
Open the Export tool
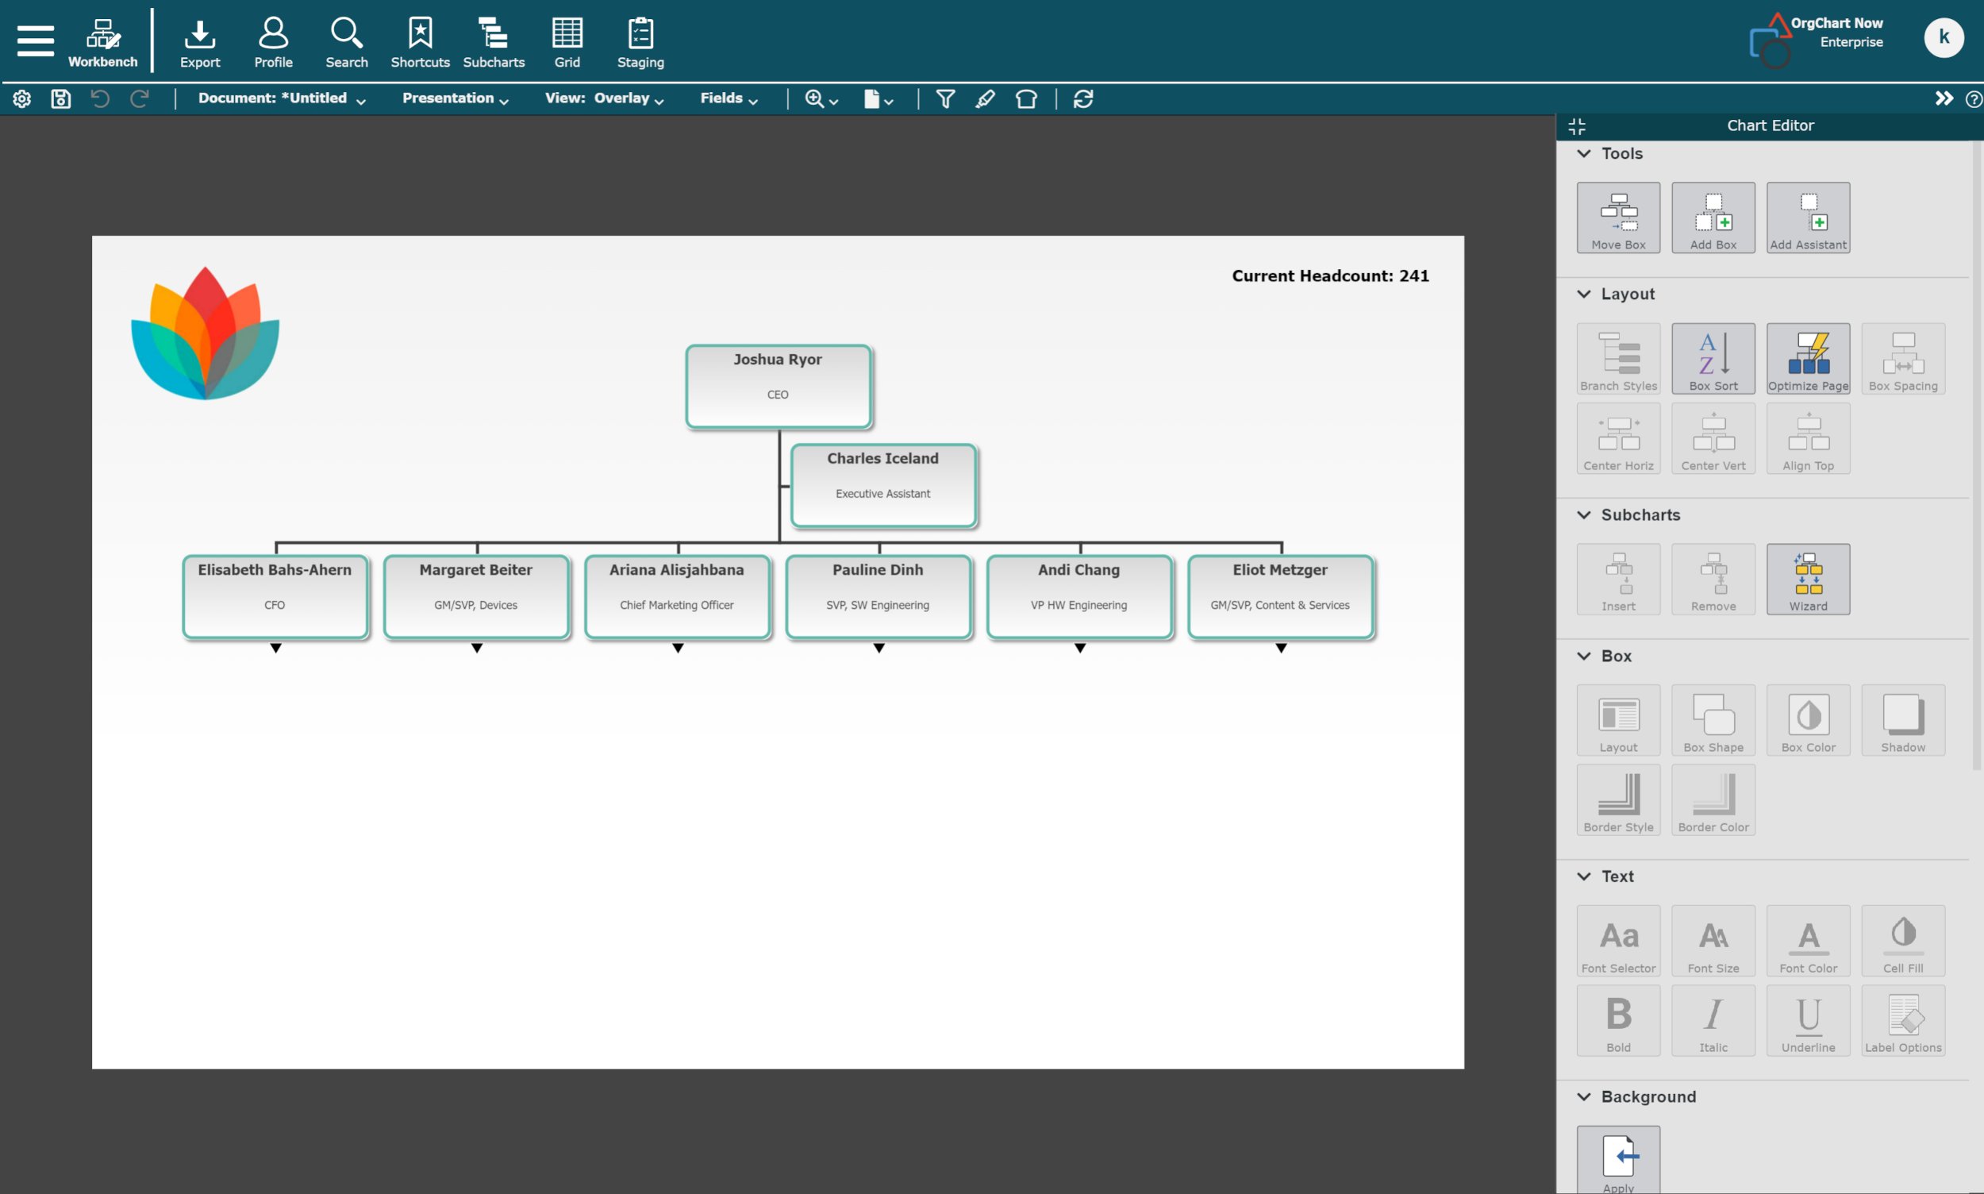click(x=199, y=43)
